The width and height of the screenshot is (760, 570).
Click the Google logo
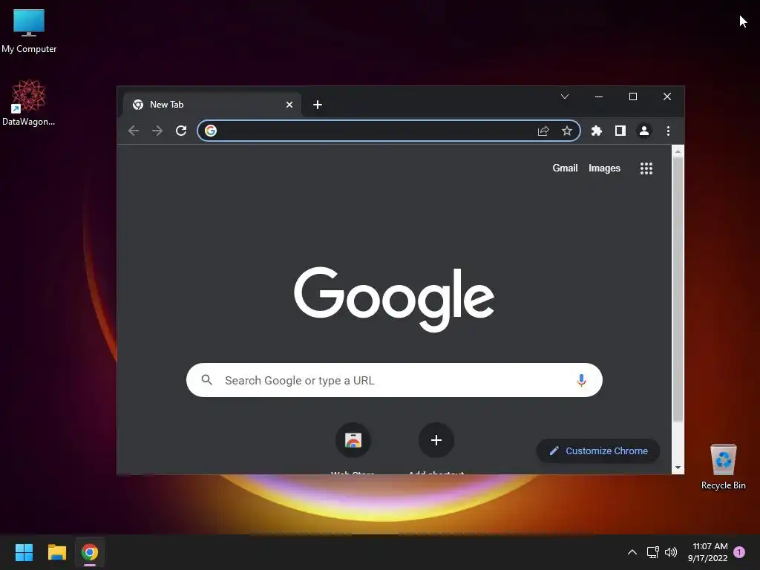[x=394, y=298]
